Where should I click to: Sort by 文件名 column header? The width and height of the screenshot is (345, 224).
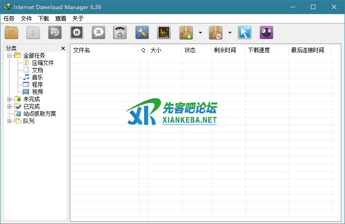(104, 50)
